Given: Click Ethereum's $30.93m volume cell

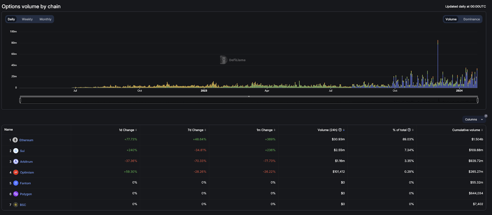Looking at the screenshot, I should [x=338, y=139].
